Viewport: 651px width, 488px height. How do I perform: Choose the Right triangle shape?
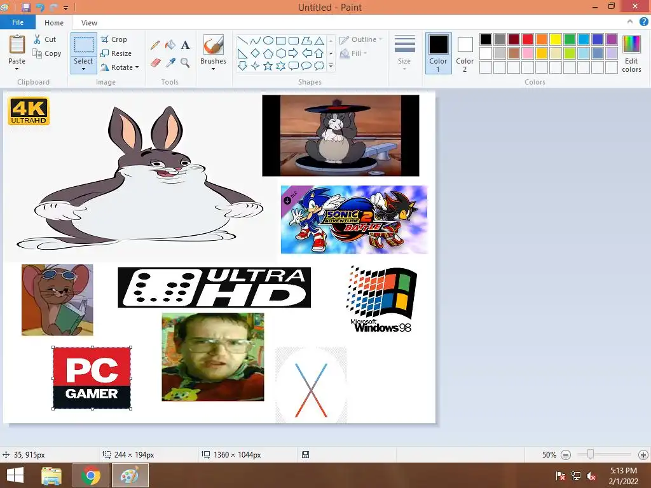243,53
